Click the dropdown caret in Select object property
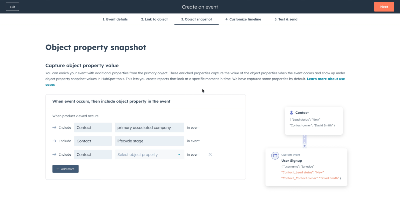This screenshot has width=400, height=206. pos(179,154)
